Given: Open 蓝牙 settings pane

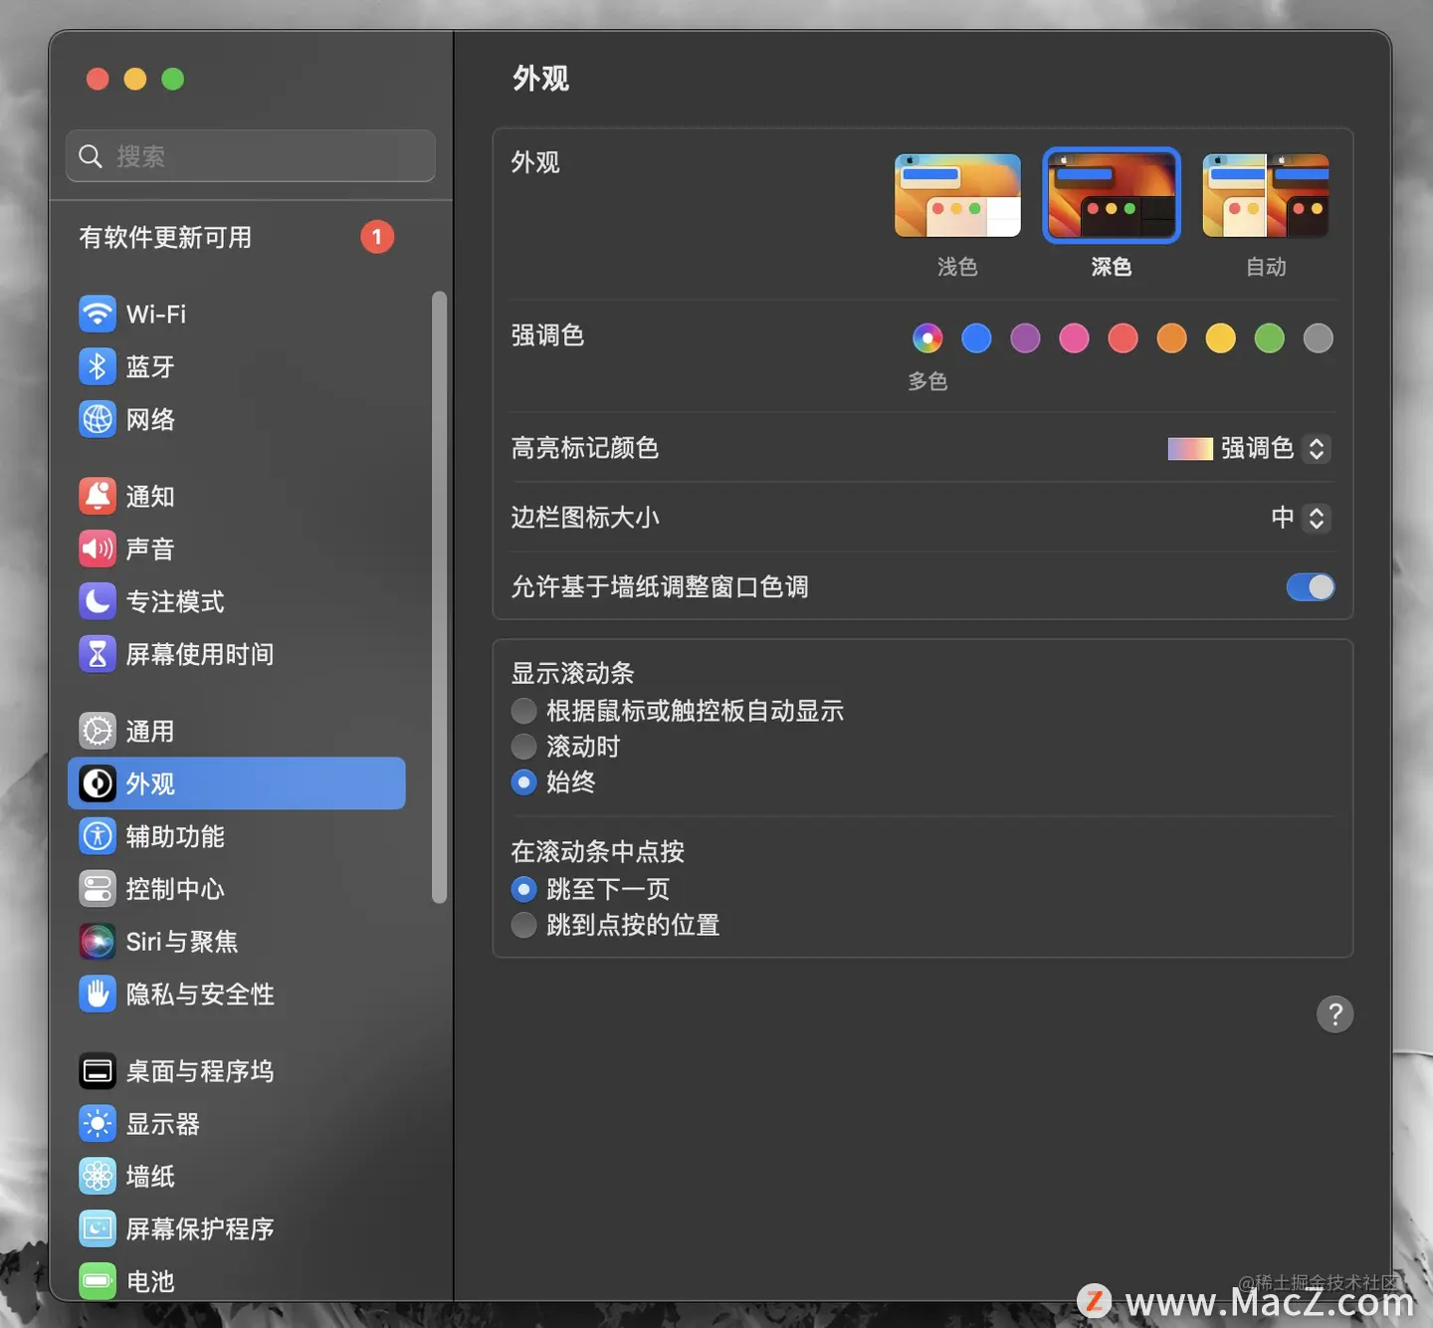Looking at the screenshot, I should pos(237,366).
